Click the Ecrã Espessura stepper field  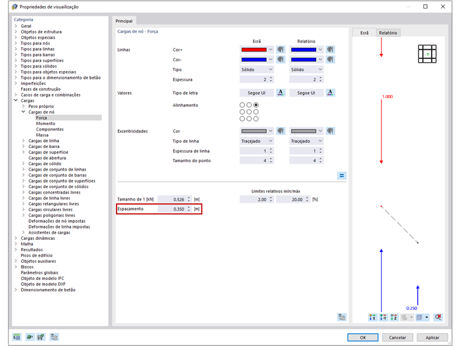257,80
